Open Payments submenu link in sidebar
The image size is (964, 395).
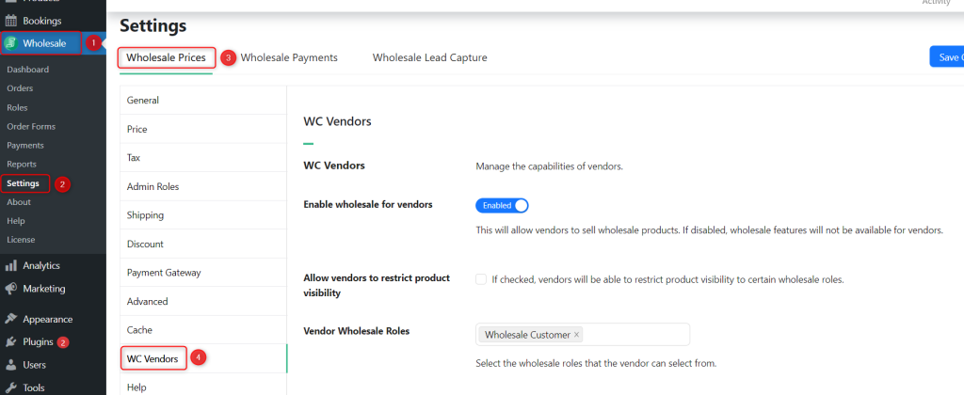25,146
